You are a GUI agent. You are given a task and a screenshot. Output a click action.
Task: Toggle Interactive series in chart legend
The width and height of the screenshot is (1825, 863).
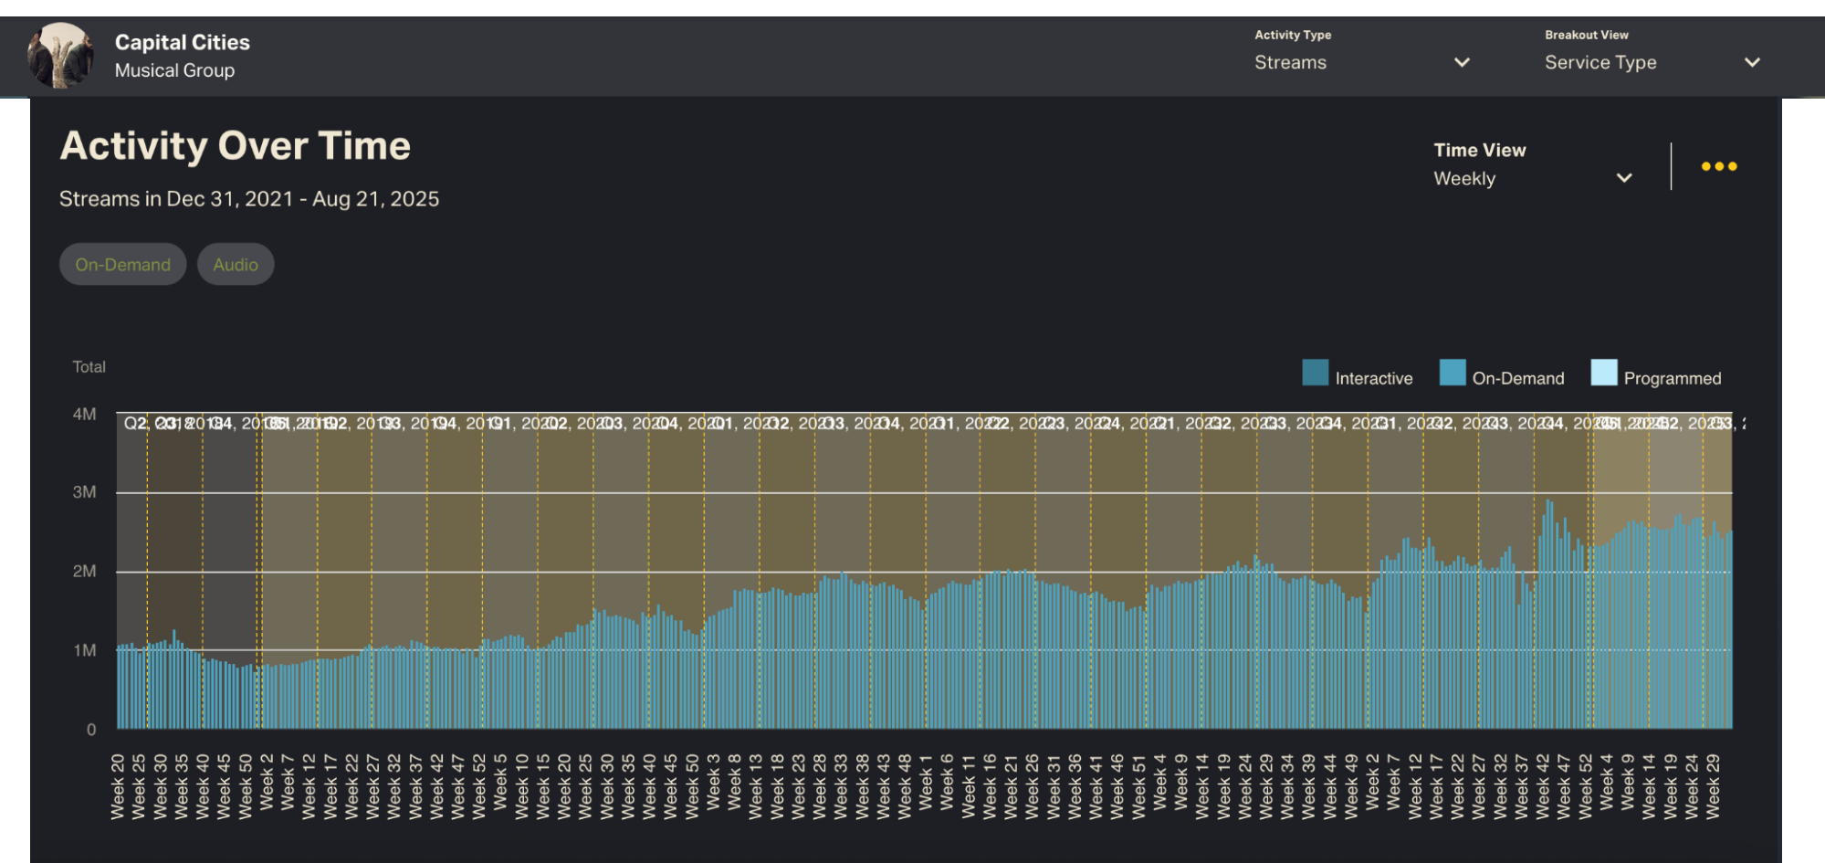tap(1373, 378)
